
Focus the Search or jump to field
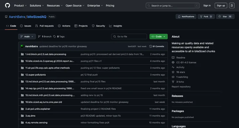pos(173,6)
